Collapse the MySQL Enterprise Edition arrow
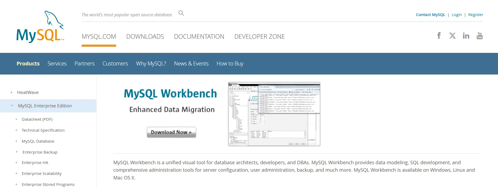The width and height of the screenshot is (498, 188). (12, 106)
